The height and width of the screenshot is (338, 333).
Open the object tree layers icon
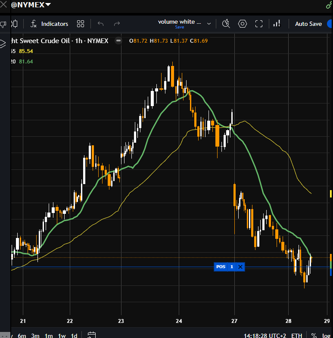point(3,44)
